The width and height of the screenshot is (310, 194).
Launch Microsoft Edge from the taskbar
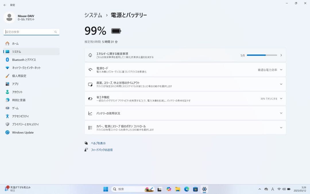point(187,189)
